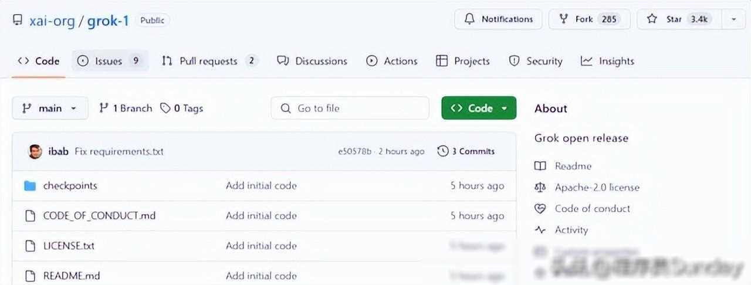
Task: Open the xai-org organization link
Action: click(x=52, y=21)
